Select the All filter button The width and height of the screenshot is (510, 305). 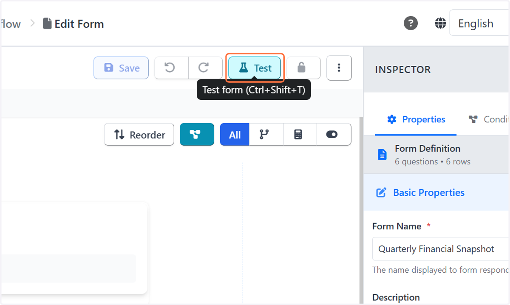[235, 135]
